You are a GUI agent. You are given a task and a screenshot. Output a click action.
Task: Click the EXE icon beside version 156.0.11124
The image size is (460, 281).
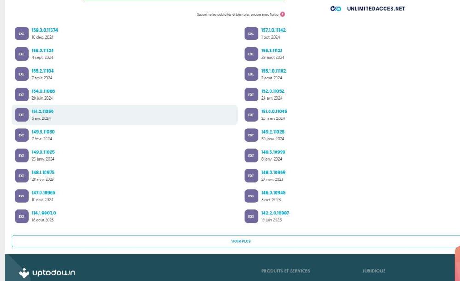tap(22, 54)
